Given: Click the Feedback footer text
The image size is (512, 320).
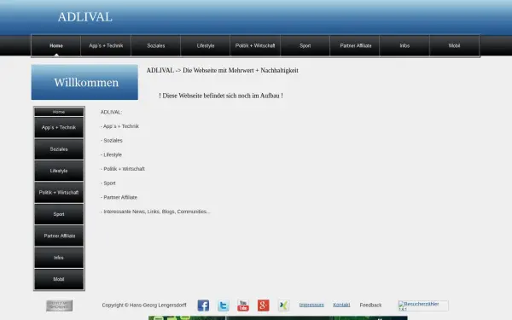Looking at the screenshot, I should tap(370, 305).
